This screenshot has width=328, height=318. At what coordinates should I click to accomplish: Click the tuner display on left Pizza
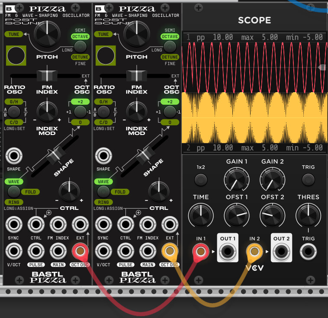[x=16, y=55]
